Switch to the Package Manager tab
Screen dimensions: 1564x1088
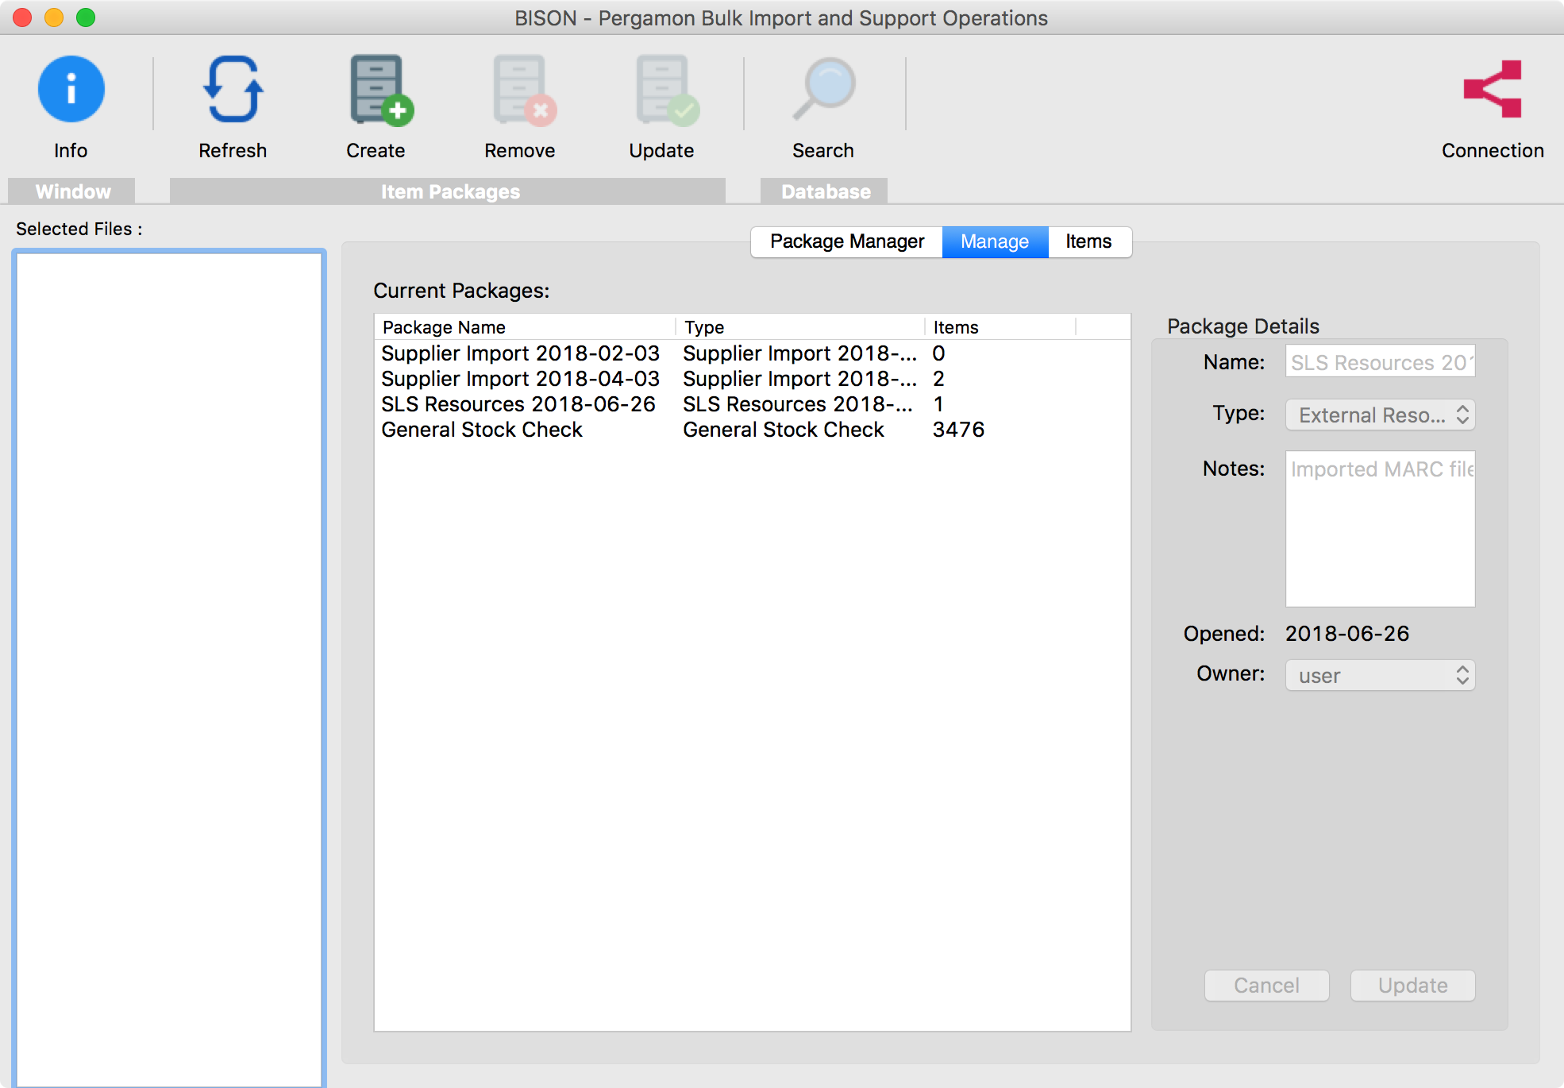tap(846, 241)
